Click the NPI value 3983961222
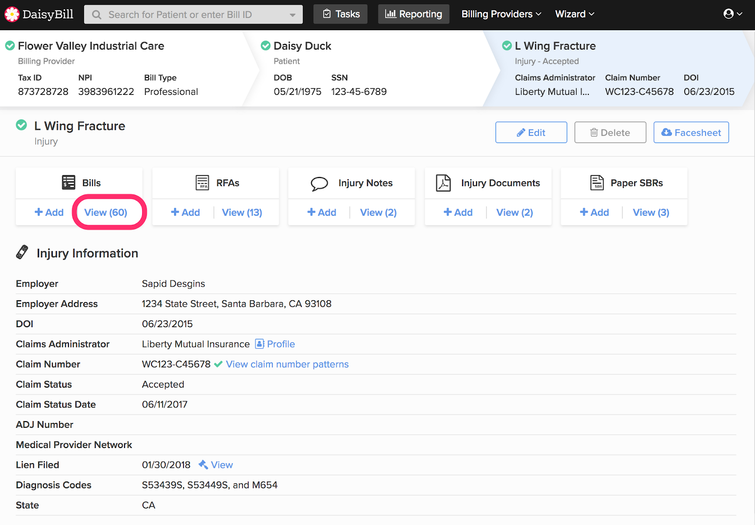The height and width of the screenshot is (525, 755). 106,92
